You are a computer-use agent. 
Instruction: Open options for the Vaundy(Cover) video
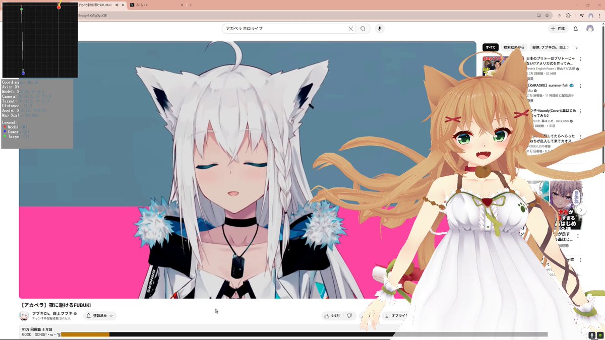click(580, 110)
